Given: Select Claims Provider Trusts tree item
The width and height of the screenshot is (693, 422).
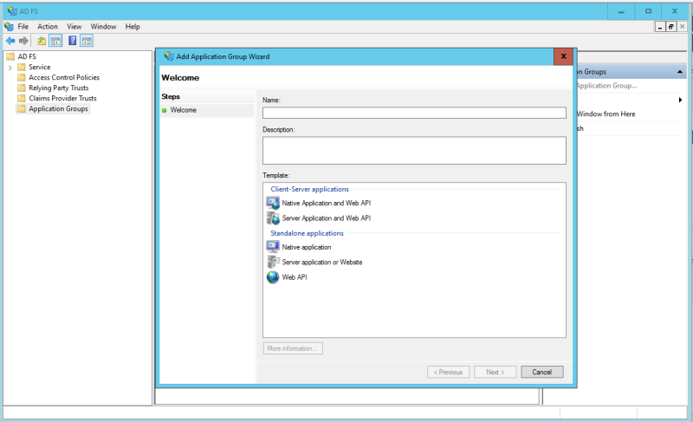Looking at the screenshot, I should 62,98.
